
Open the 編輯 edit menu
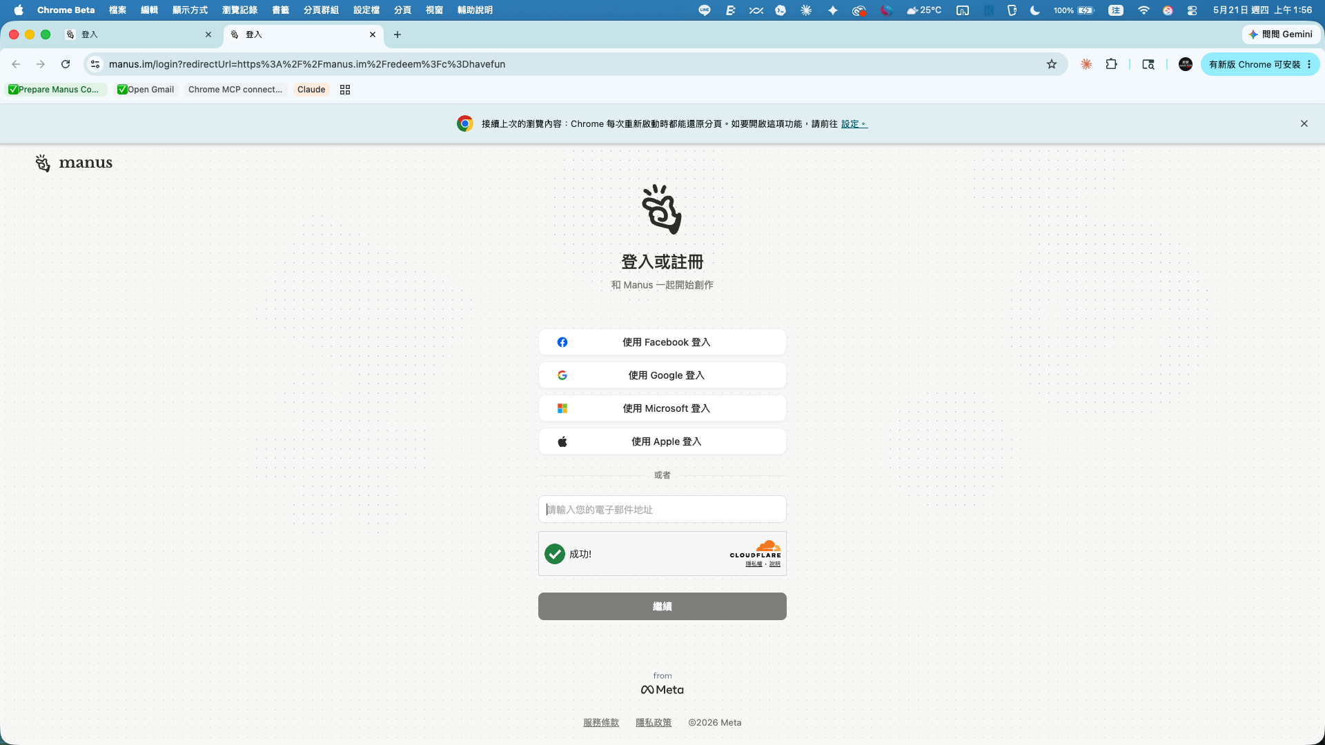click(149, 10)
